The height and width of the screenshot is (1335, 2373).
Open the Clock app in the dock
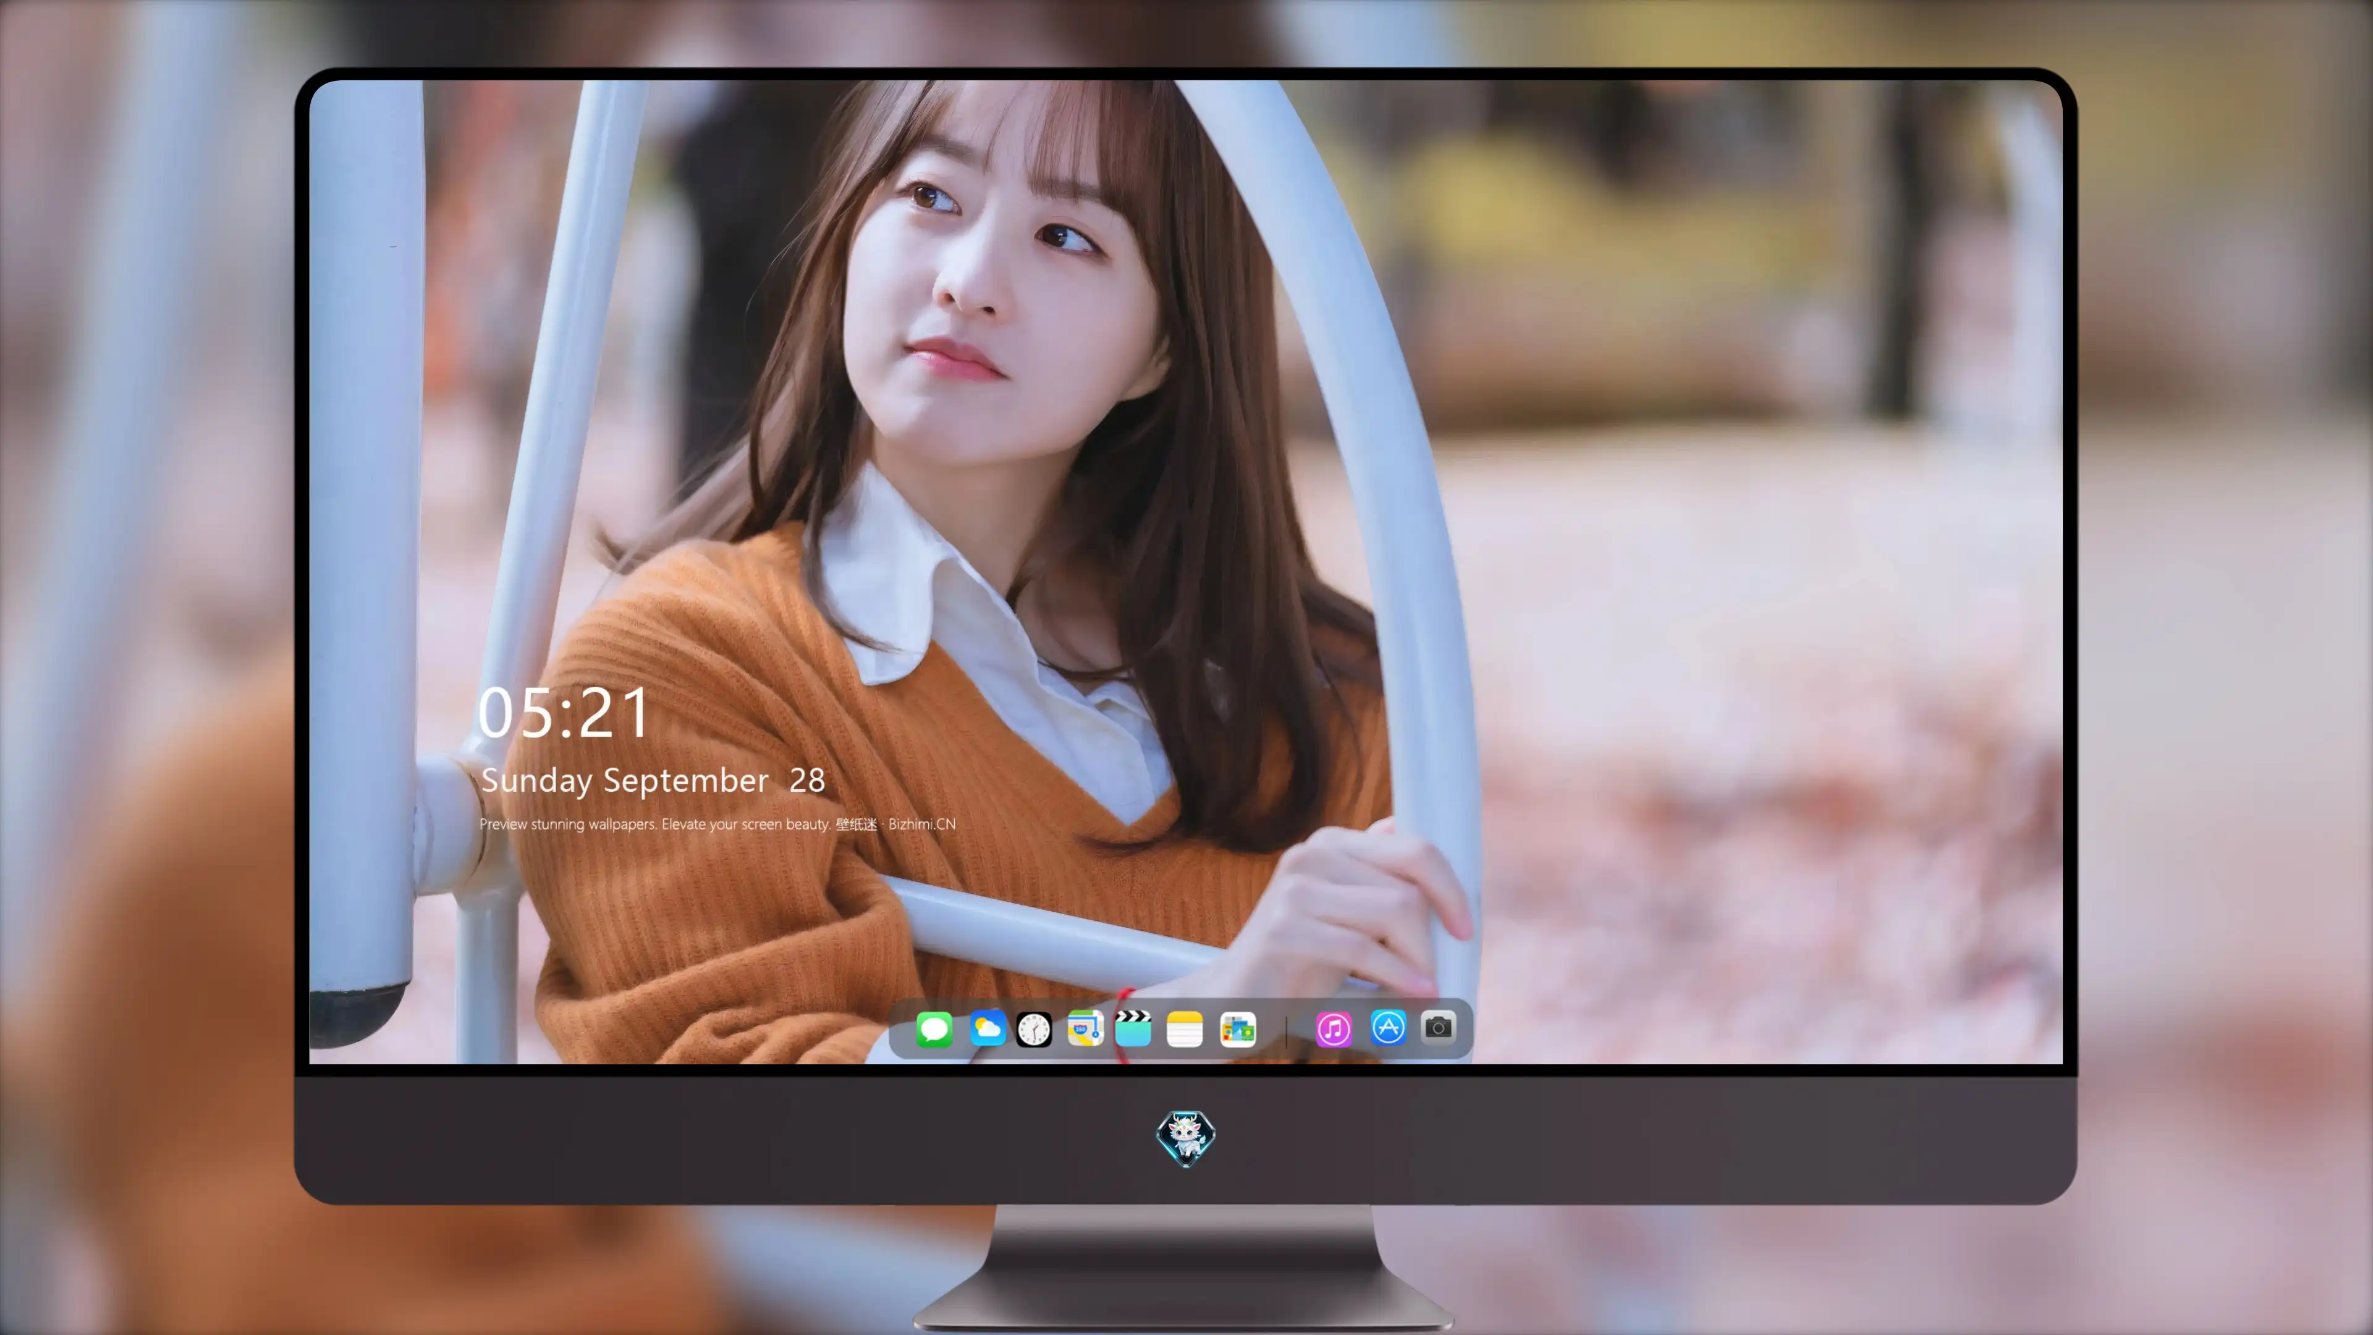1034,1029
